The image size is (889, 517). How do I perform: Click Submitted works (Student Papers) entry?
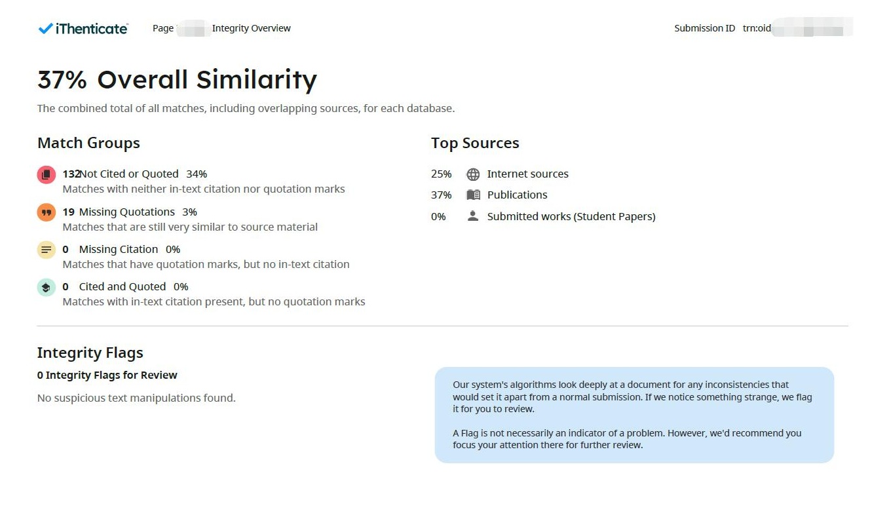[571, 216]
